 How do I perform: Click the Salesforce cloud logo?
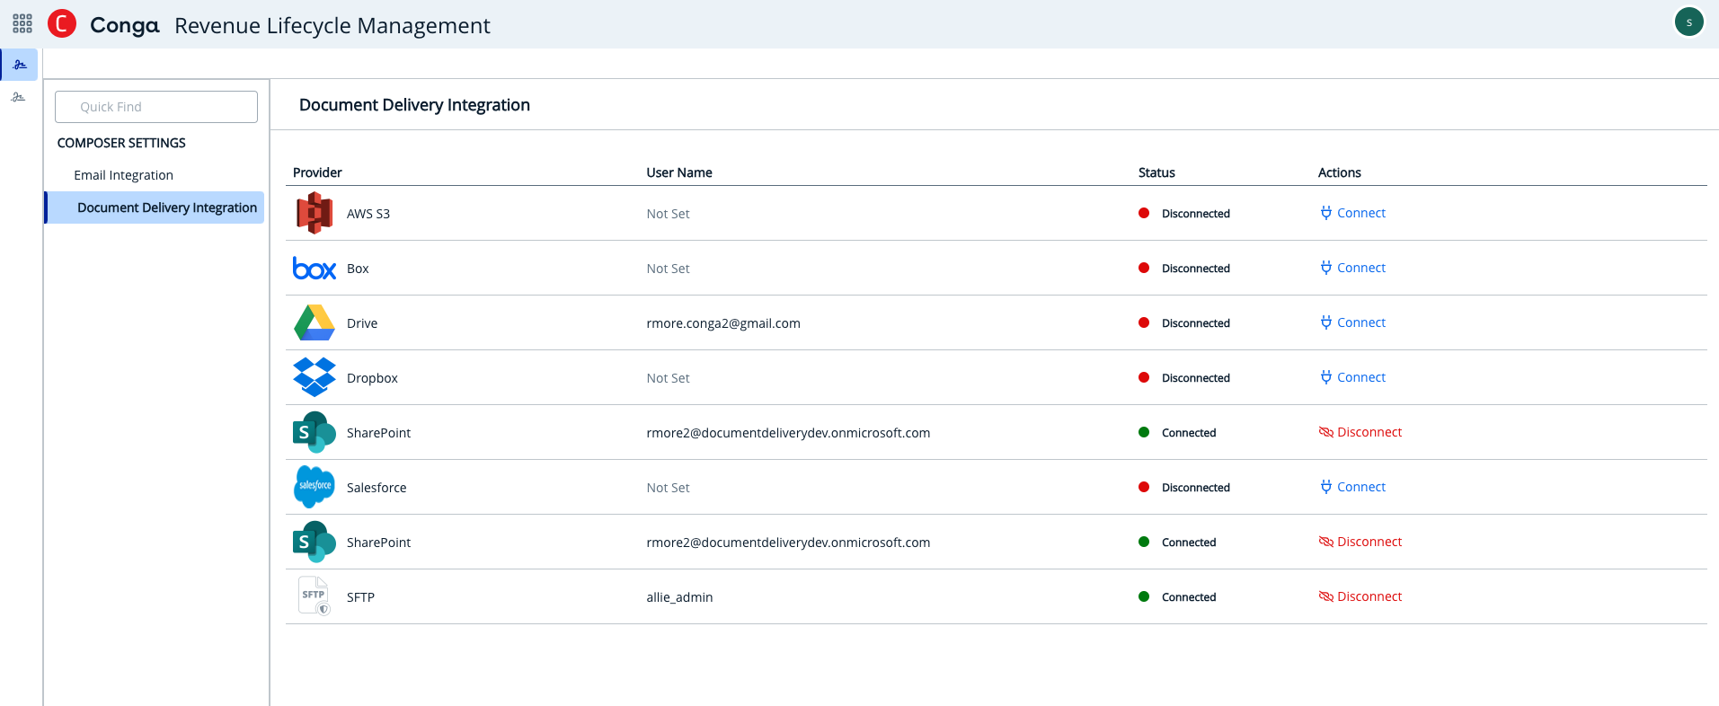[x=315, y=487]
